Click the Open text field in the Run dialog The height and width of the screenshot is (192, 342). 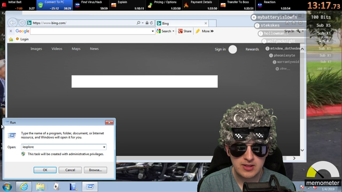pyautogui.click(x=61, y=147)
